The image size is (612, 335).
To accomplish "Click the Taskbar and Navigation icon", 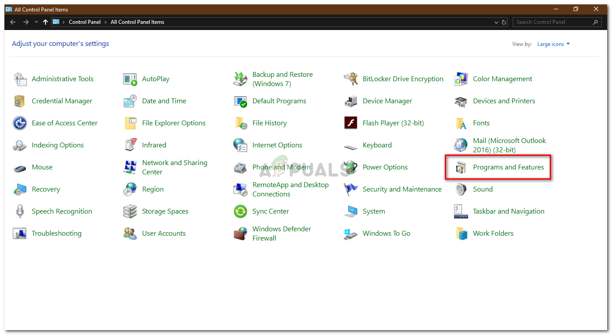I will 461,211.
